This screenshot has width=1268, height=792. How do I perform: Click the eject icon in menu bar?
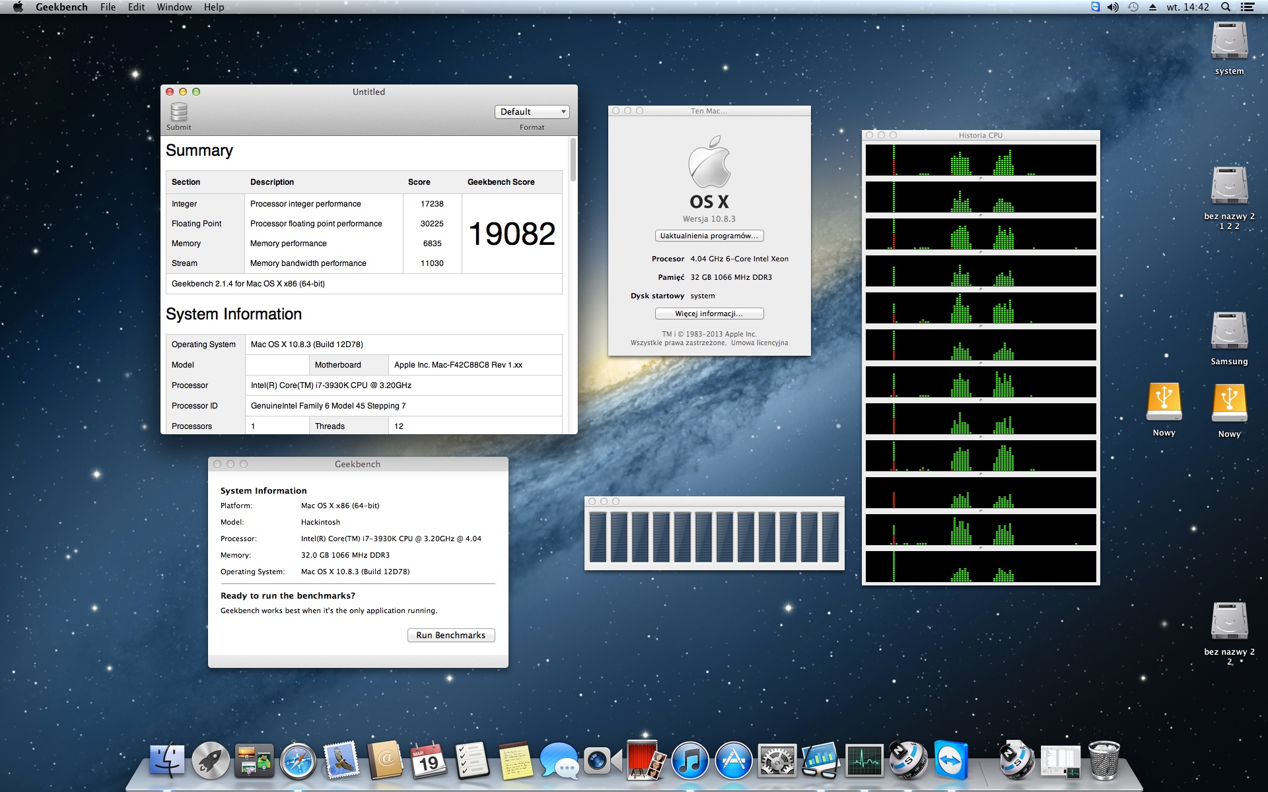(x=1152, y=7)
